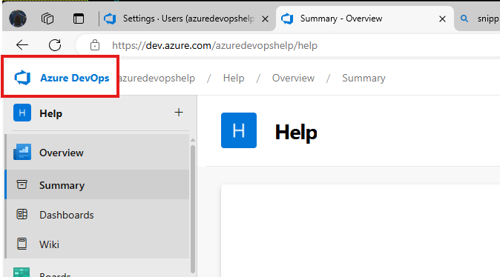Select Wiki in the sidebar menu
This screenshot has width=500, height=277.
(98, 244)
